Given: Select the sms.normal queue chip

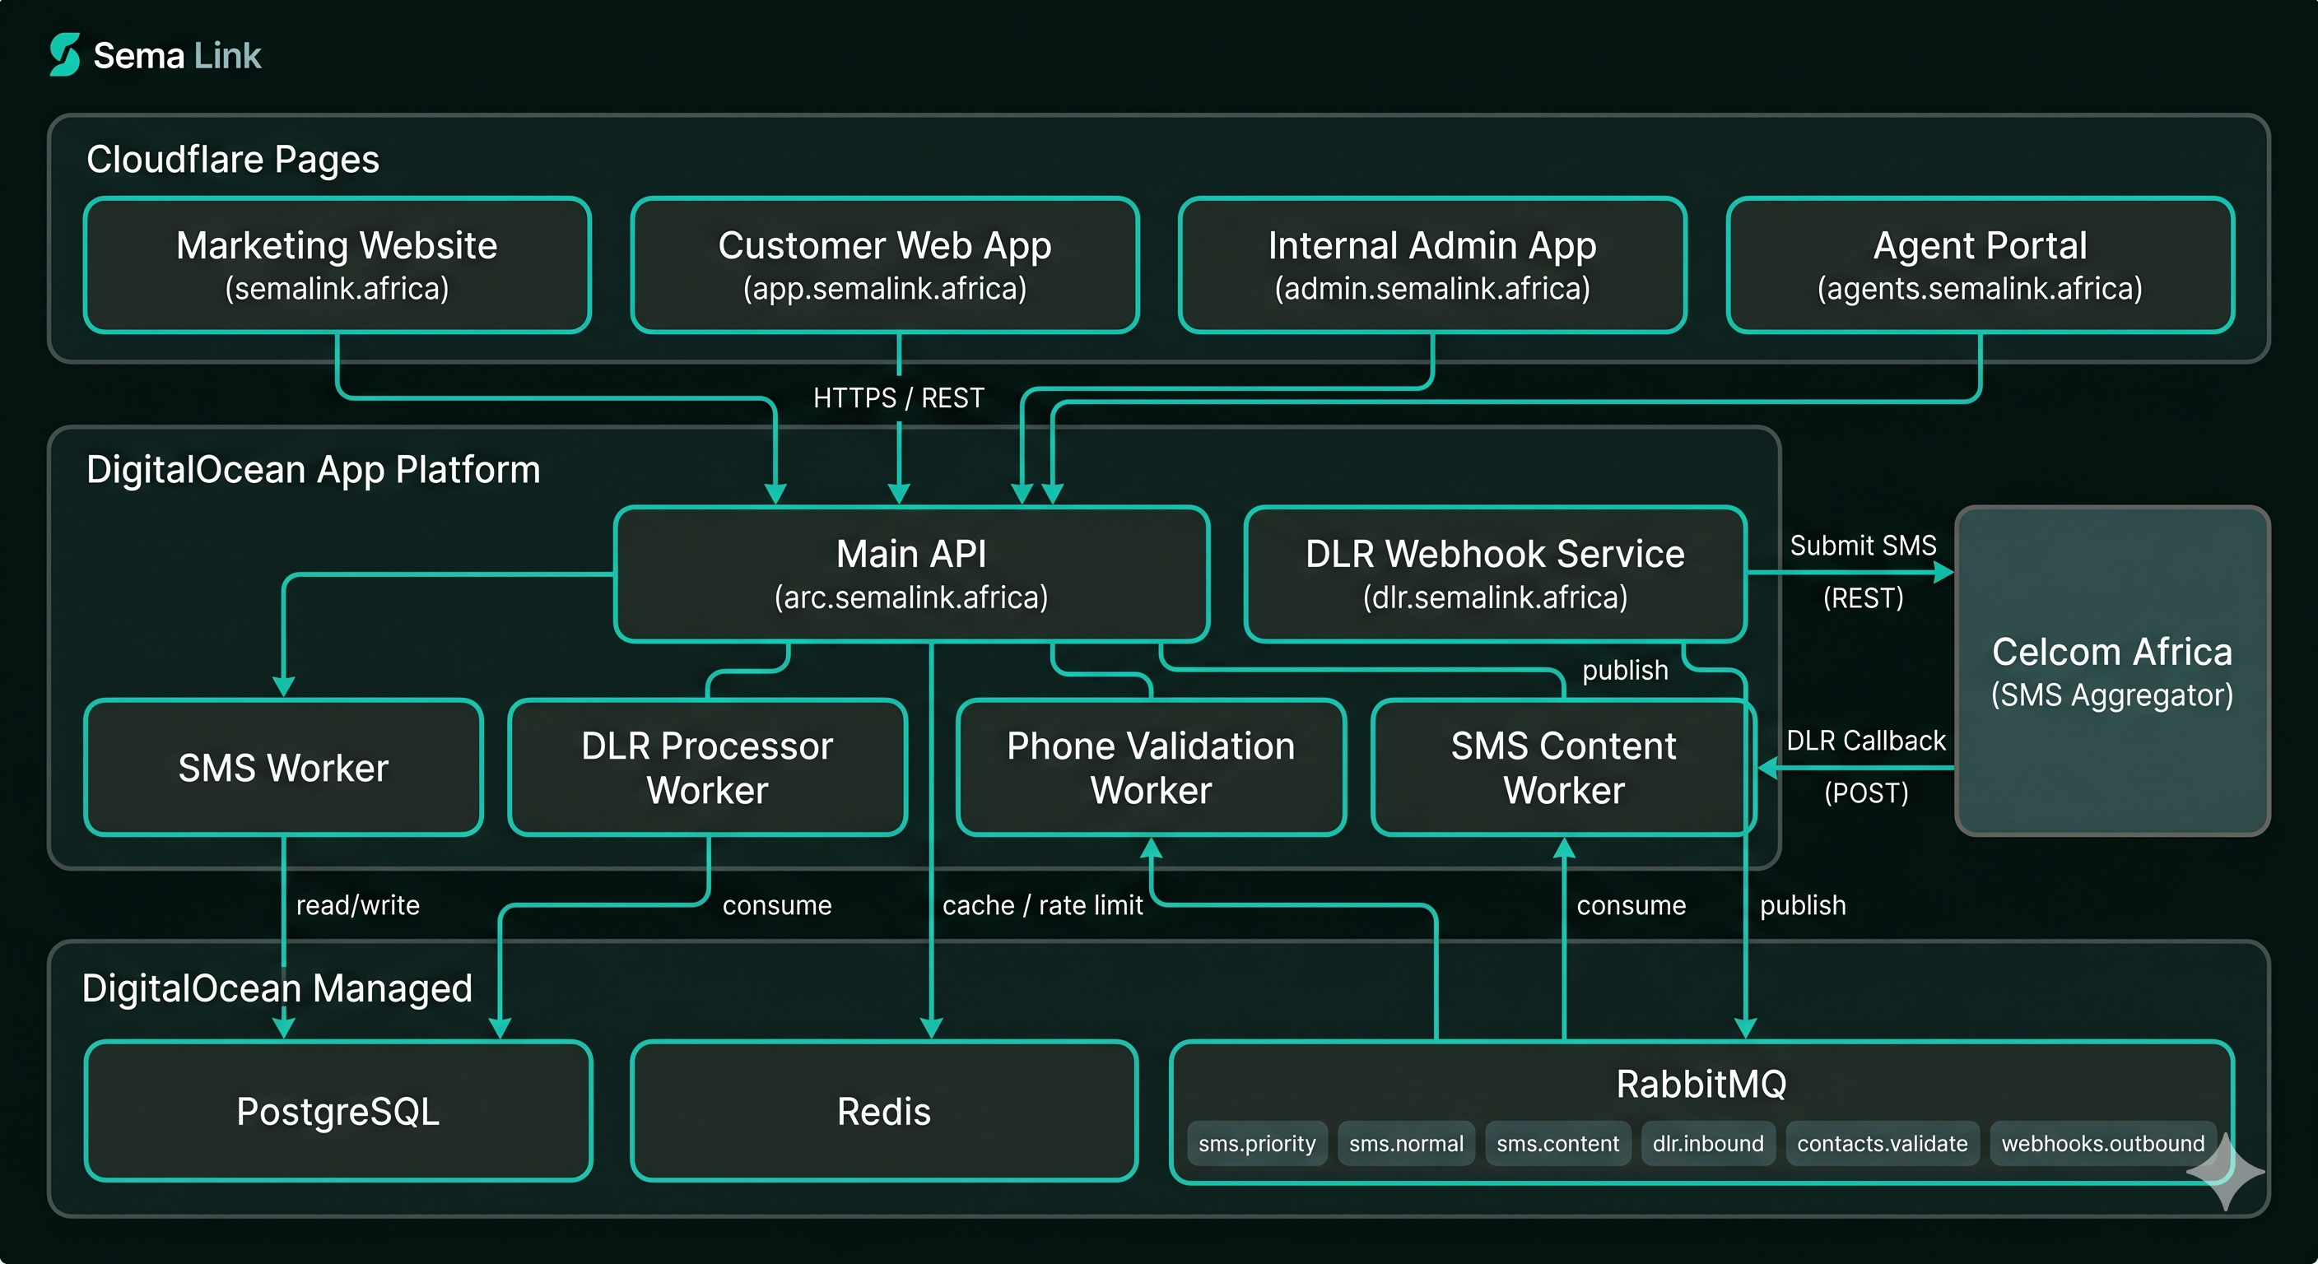Looking at the screenshot, I should 1407,1144.
